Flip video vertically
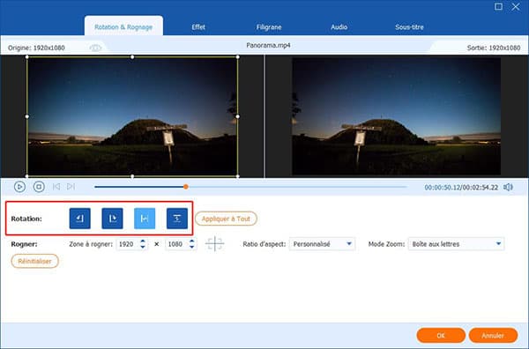Image resolution: width=529 pixels, height=349 pixels. tap(177, 219)
